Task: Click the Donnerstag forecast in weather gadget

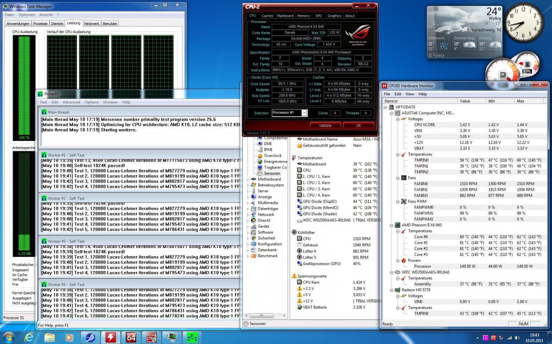Action: (464, 43)
